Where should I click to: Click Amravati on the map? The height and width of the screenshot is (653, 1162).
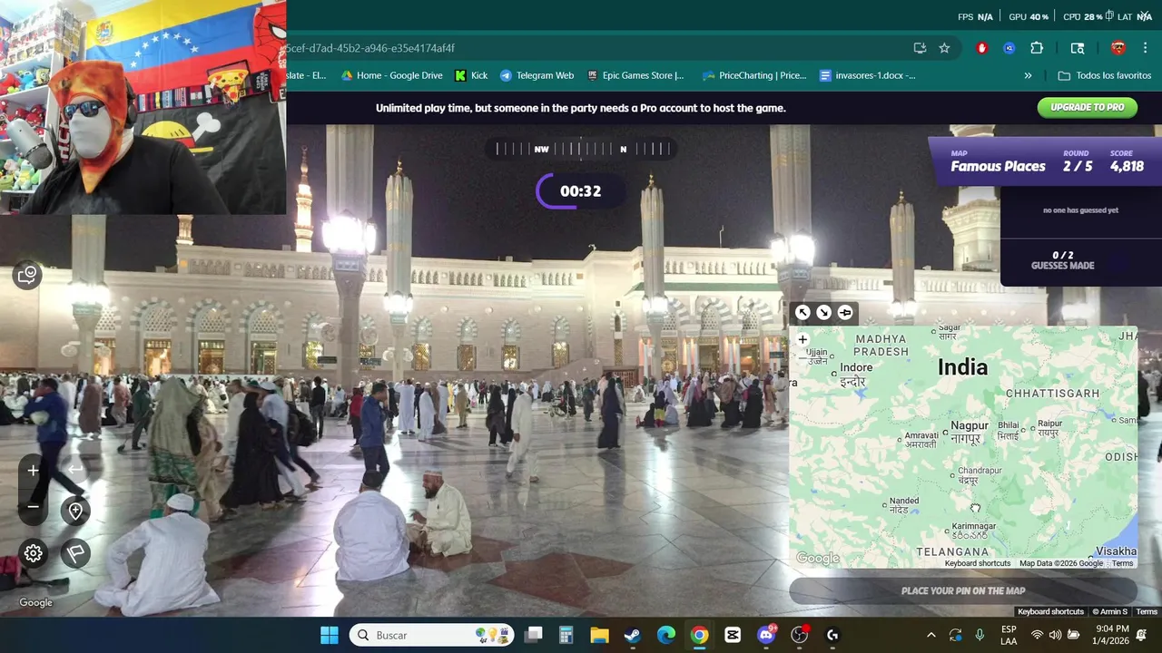click(x=921, y=440)
